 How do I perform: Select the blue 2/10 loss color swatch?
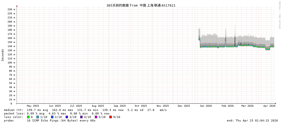tap(52, 117)
